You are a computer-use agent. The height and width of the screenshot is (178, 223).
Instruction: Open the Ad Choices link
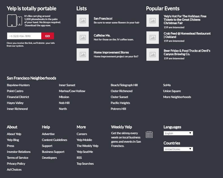14,170
